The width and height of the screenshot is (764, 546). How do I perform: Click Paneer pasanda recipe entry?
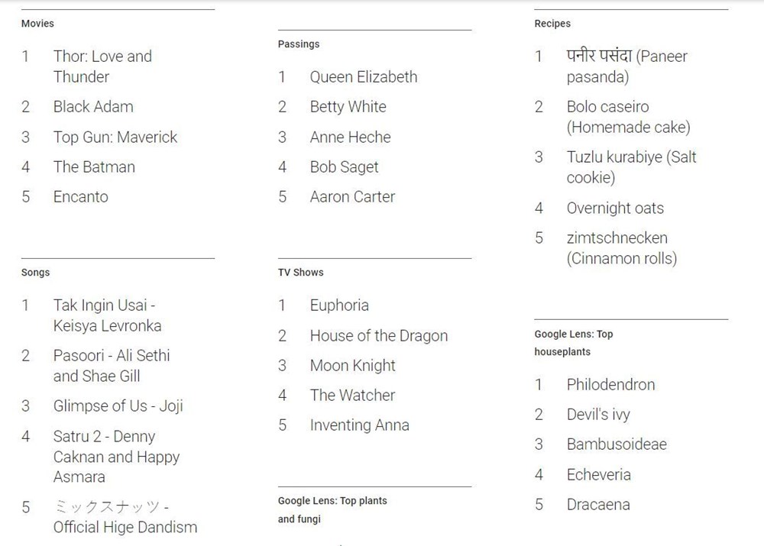(x=626, y=66)
